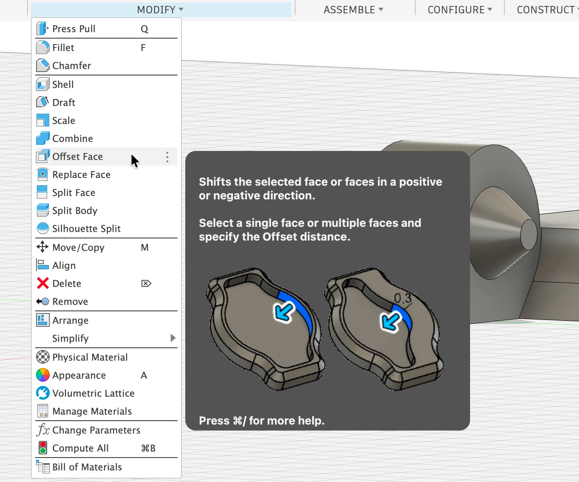Click the Volumetric Lattice label text
The width and height of the screenshot is (579, 482).
pos(93,393)
